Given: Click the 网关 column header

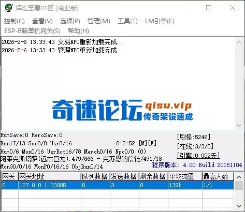Looking at the screenshot, I should 10,176.
